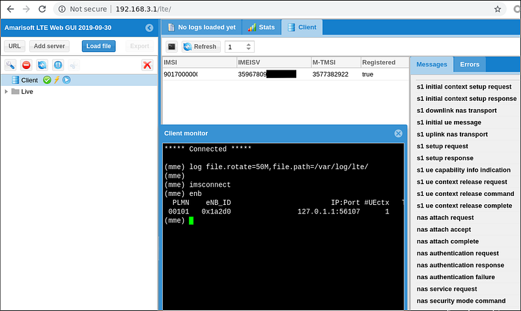Screen dimensions: 521x311
Task: Click the Refresh button
Action: click(201, 47)
